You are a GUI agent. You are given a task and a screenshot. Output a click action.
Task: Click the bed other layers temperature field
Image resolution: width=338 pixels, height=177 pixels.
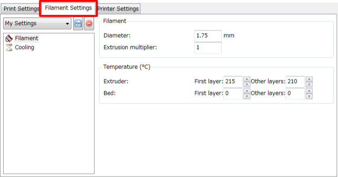(x=295, y=93)
